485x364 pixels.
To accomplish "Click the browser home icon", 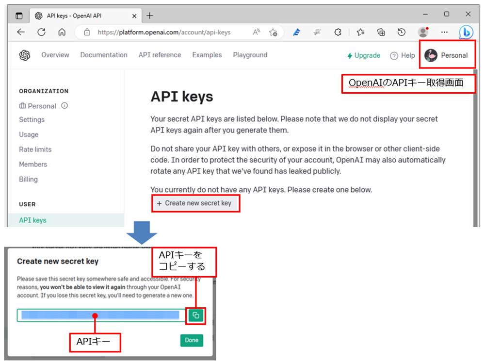I will click(x=62, y=32).
